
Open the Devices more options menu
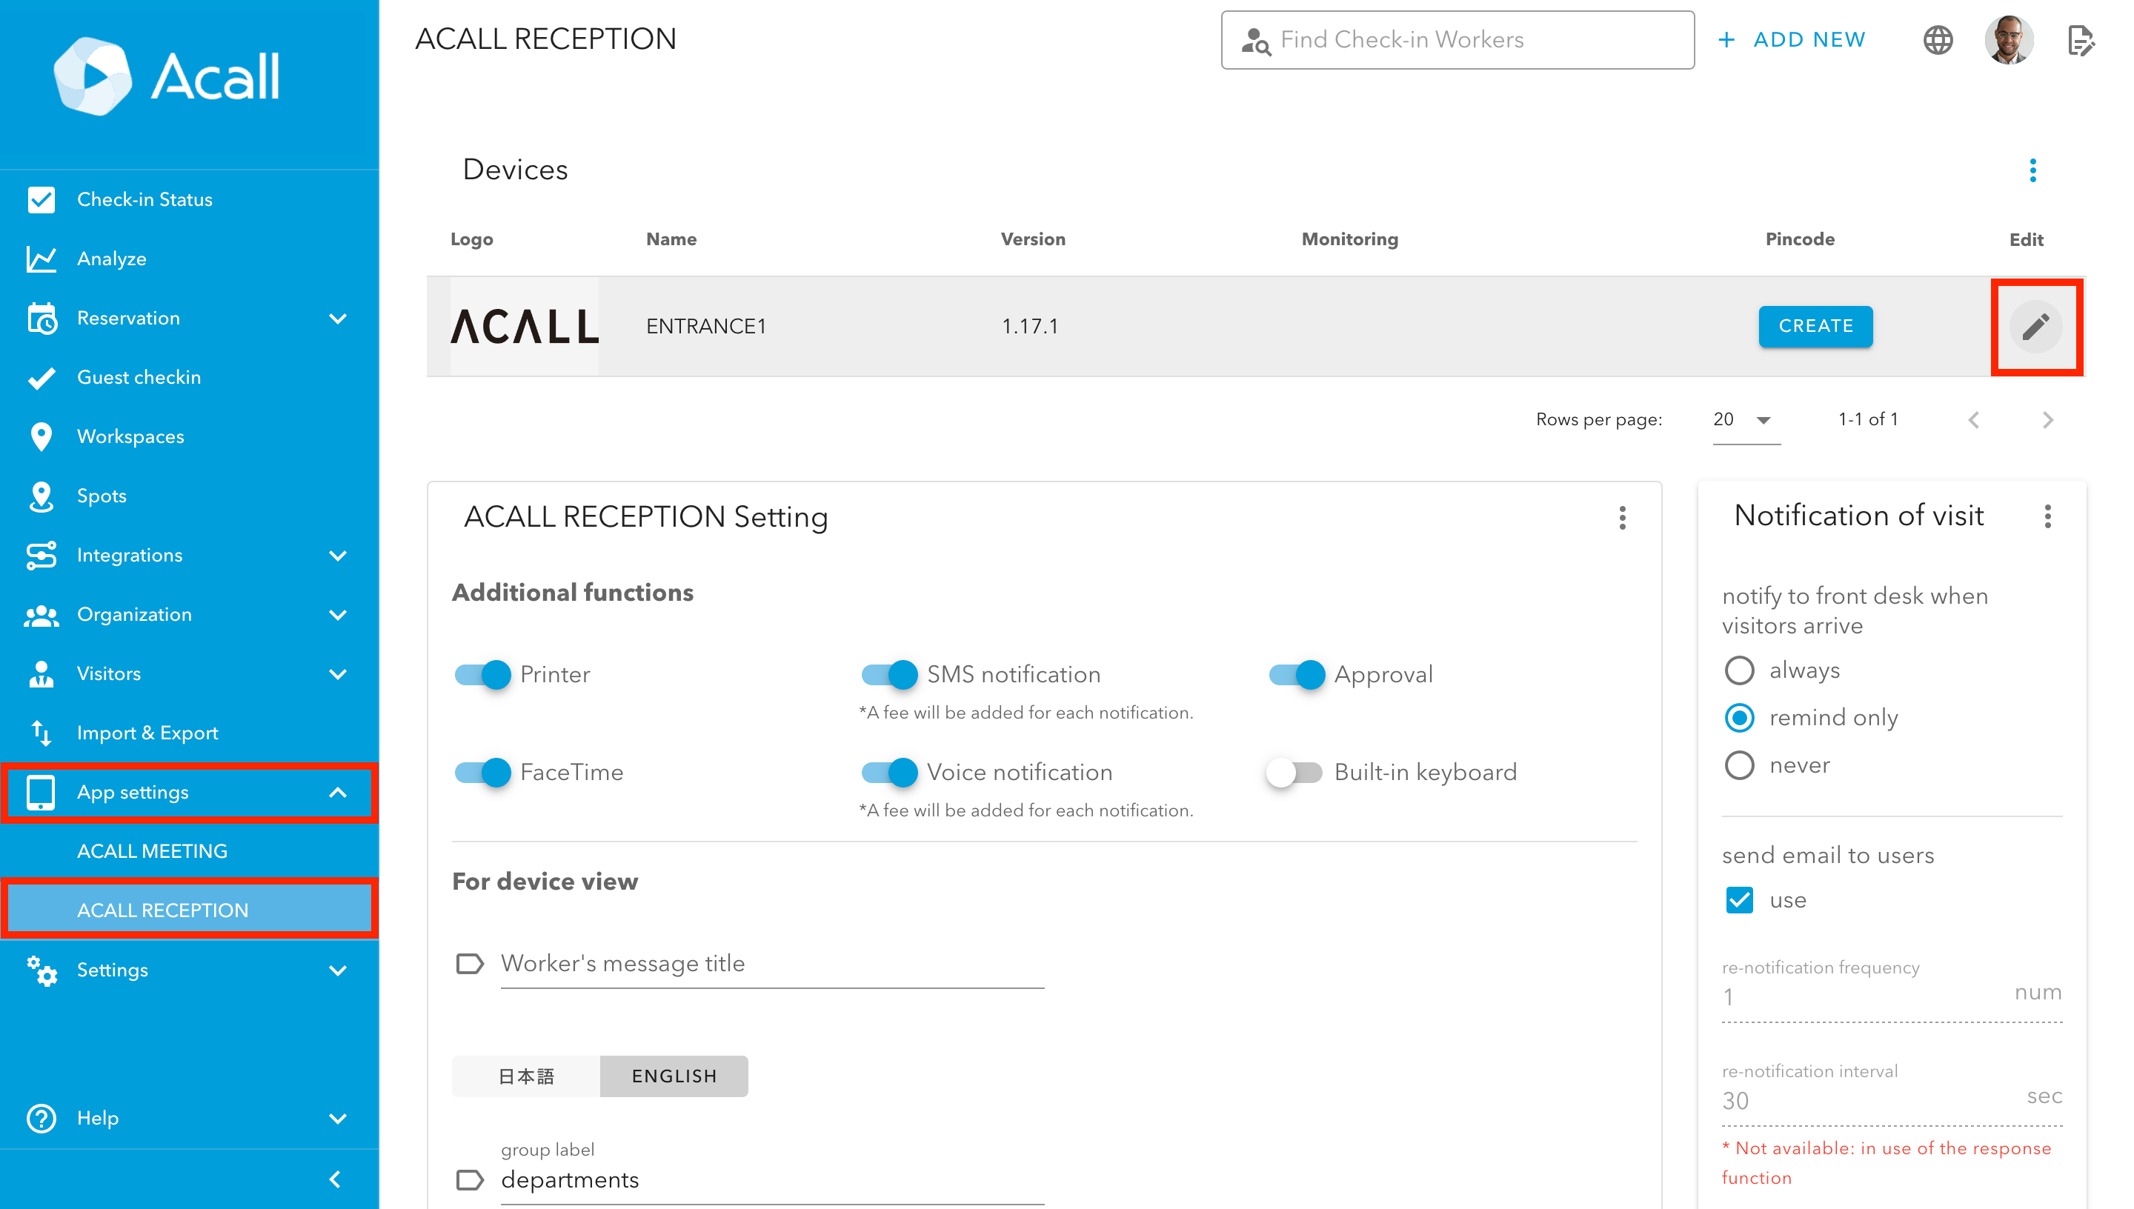point(2032,170)
